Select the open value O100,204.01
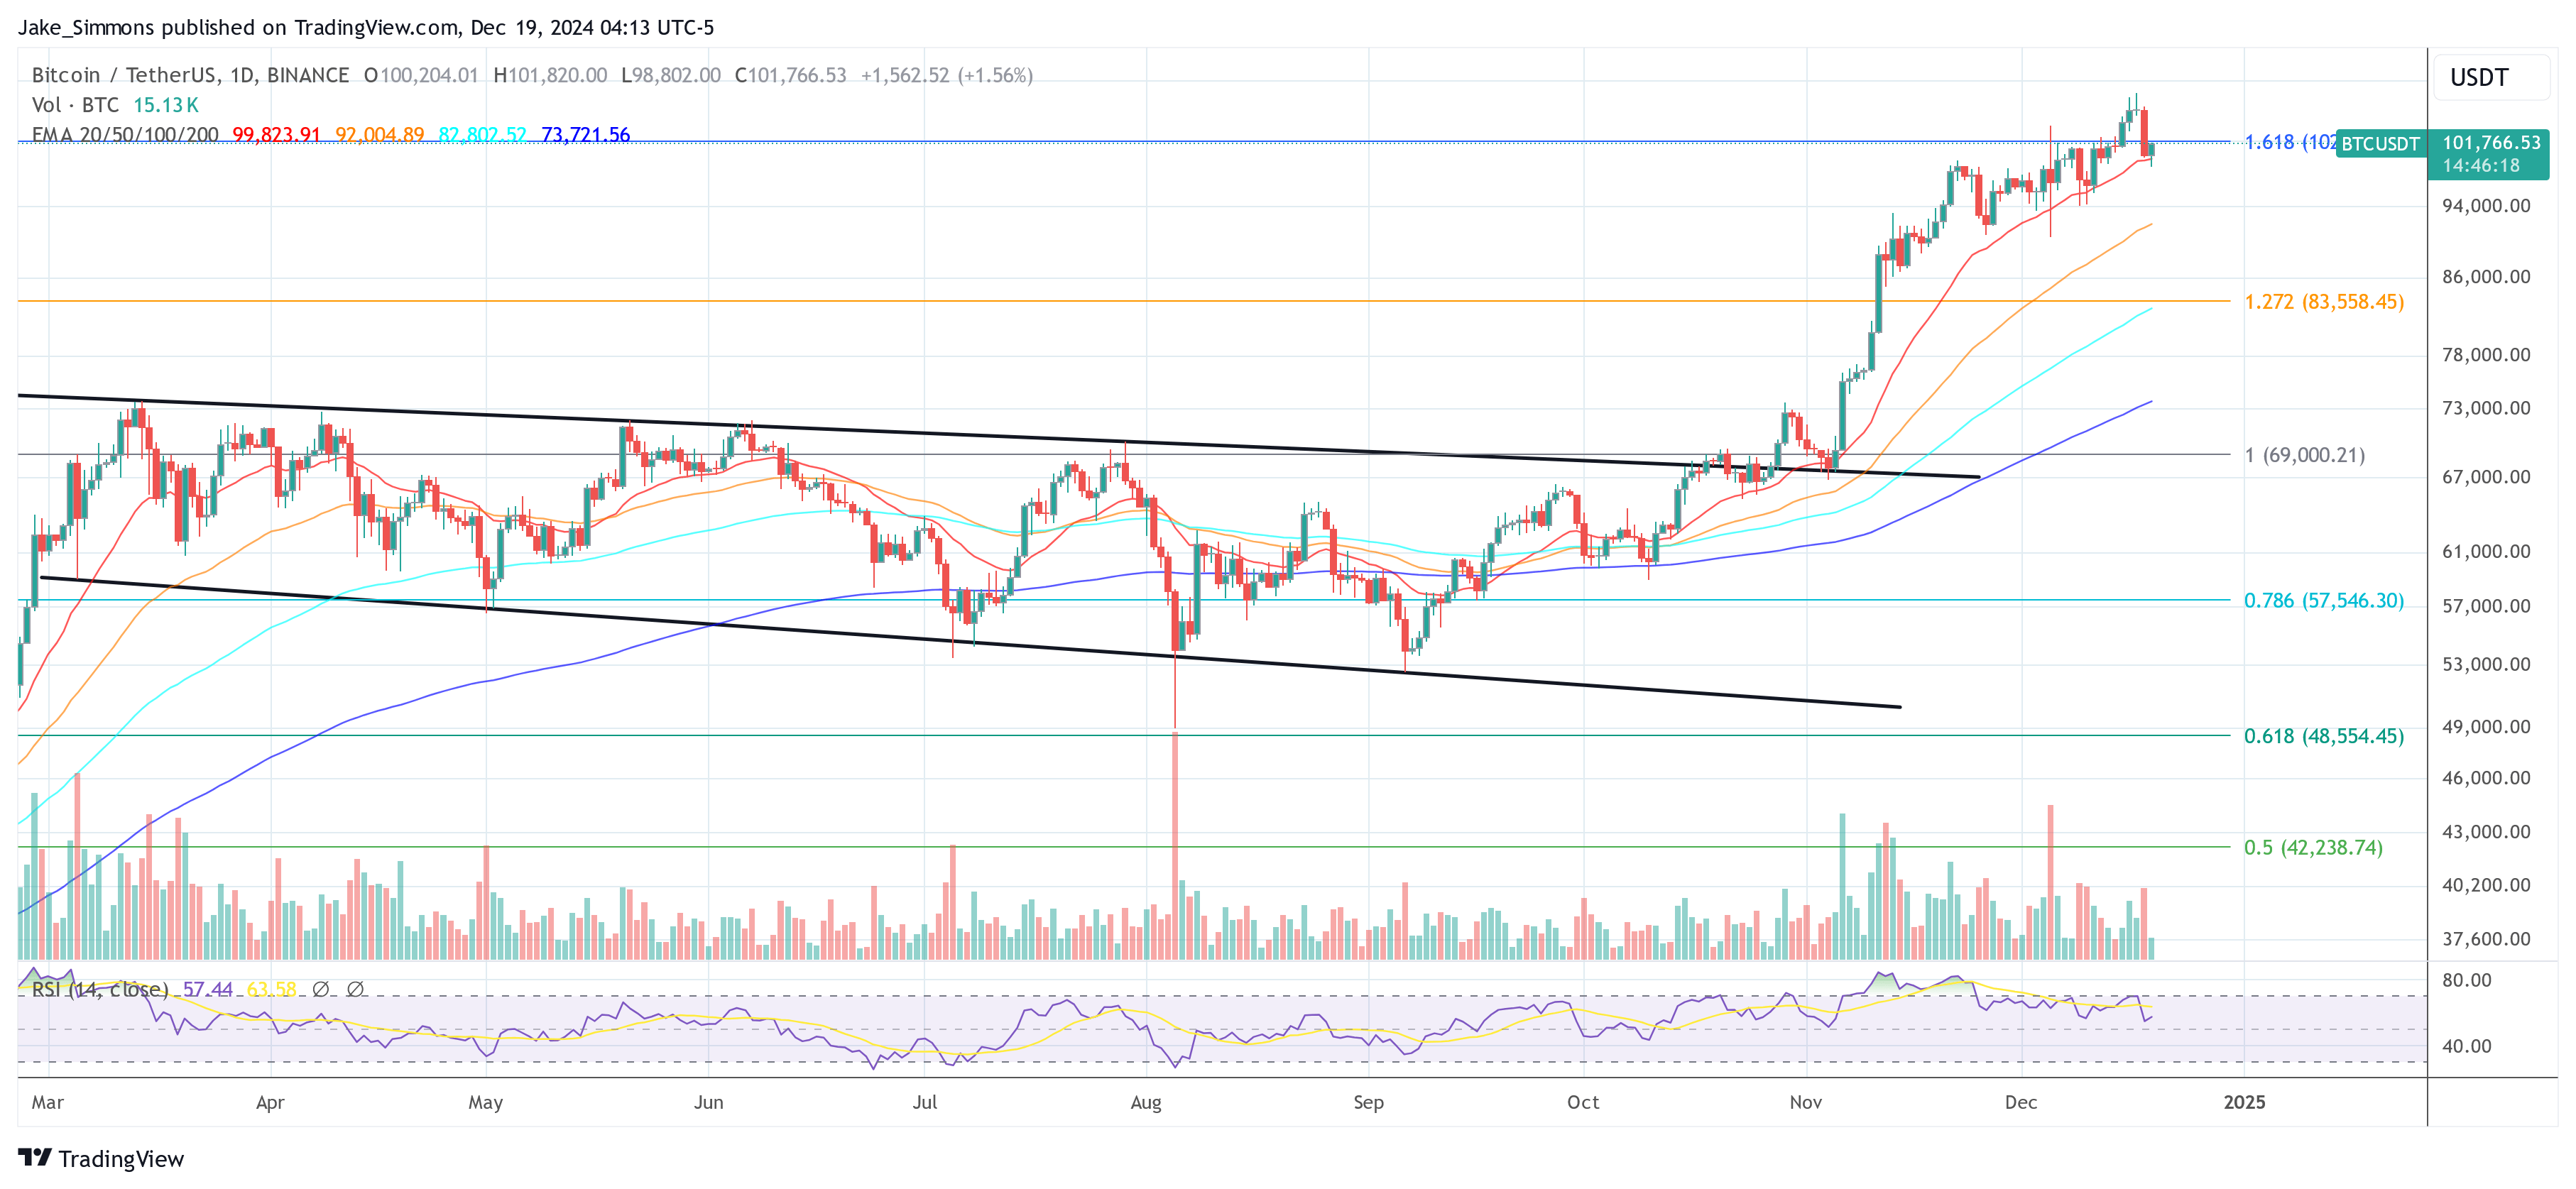The width and height of the screenshot is (2576, 1189). coord(421,75)
